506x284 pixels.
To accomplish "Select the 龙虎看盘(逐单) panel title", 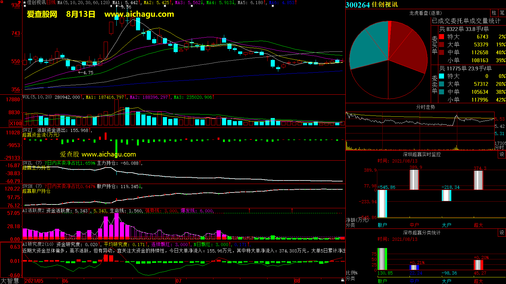I will tap(425, 13).
